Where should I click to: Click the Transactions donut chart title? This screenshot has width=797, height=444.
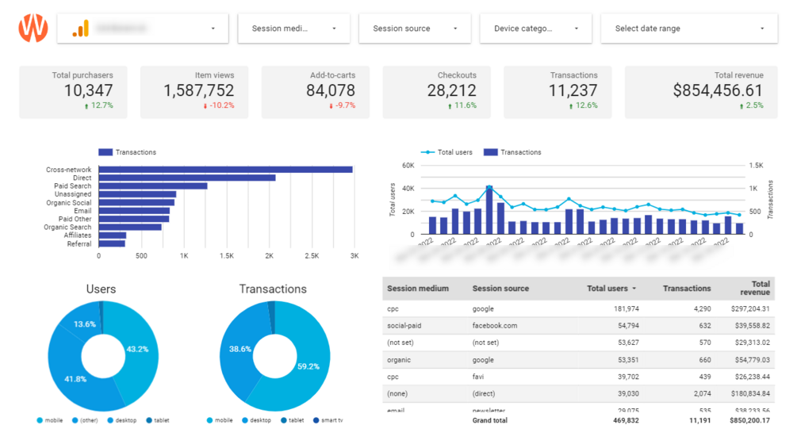(x=273, y=289)
